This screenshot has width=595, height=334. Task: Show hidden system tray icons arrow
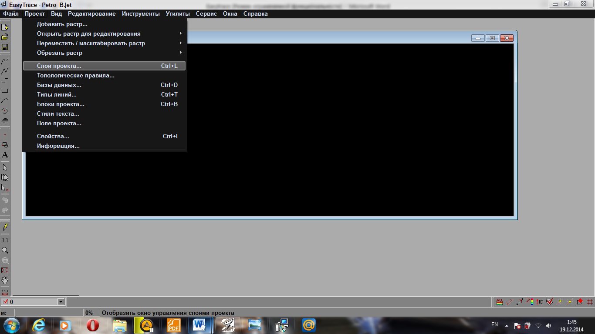point(506,325)
